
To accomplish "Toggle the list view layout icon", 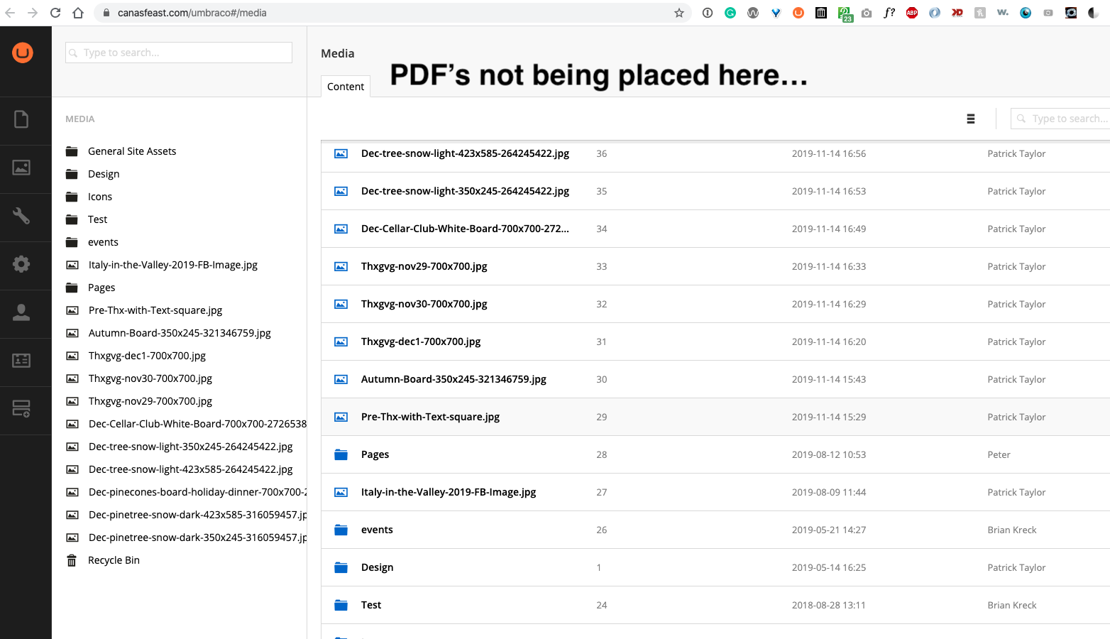I will (970, 119).
